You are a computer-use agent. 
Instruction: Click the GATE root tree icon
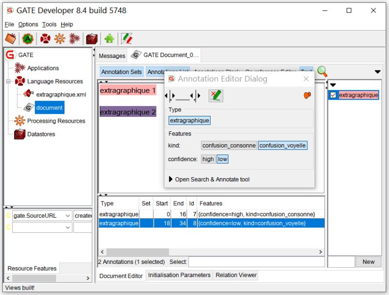10,55
